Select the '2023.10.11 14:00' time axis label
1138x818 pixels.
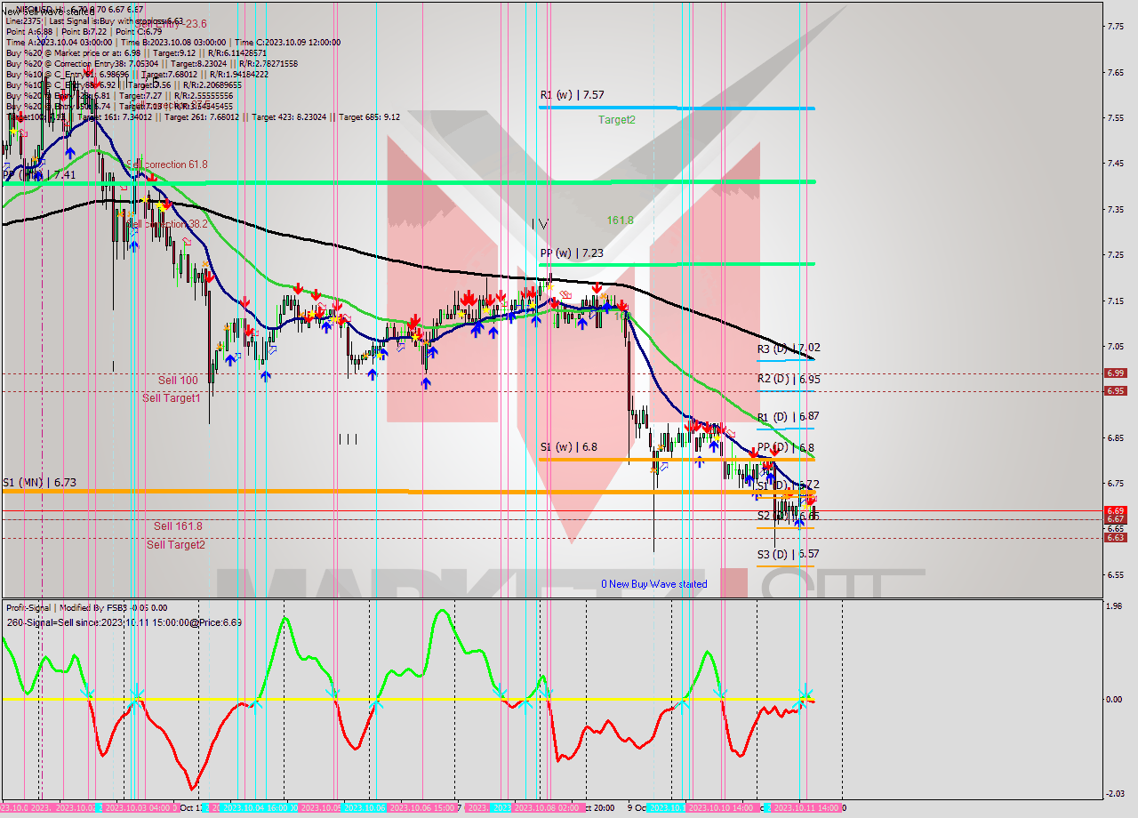click(805, 808)
